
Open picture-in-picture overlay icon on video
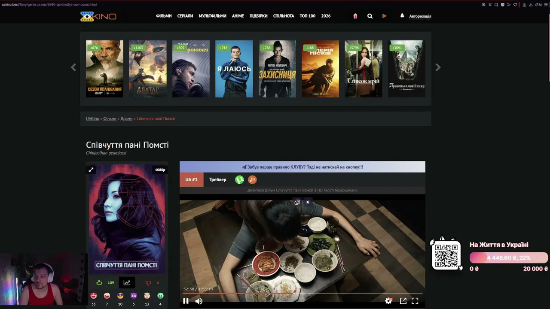click(x=297, y=202)
